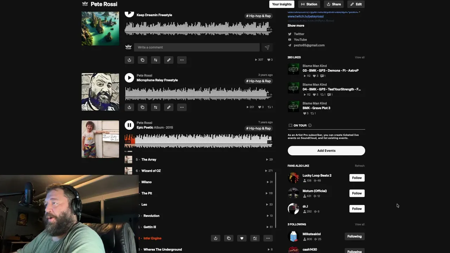
Task: Click the album tracklist scrollbar
Action: click(x=276, y=200)
